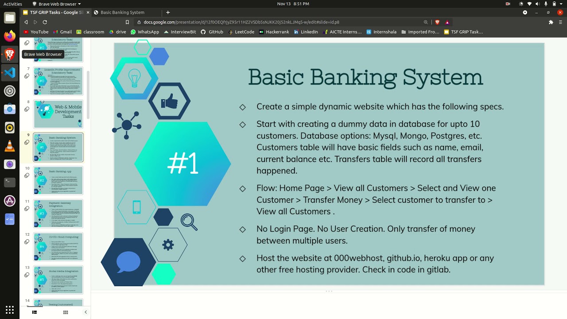Open the GitHub bookmark
Viewport: 567px width, 319px height.
(x=212, y=32)
